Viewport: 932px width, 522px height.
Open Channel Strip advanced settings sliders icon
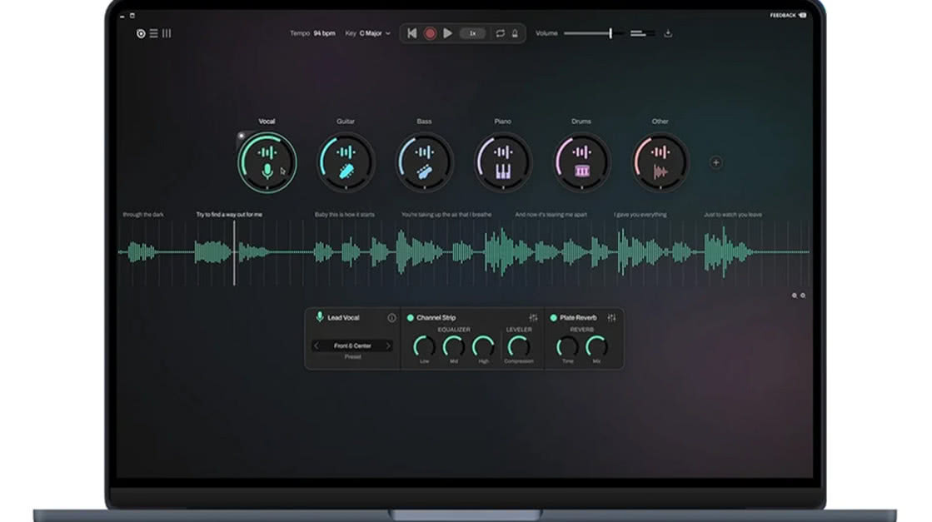pos(533,318)
